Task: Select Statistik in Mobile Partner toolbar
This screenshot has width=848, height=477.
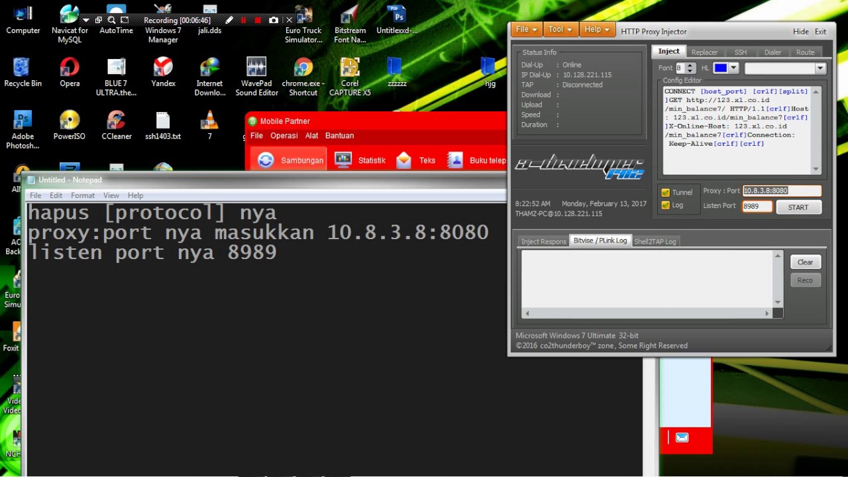Action: point(361,160)
